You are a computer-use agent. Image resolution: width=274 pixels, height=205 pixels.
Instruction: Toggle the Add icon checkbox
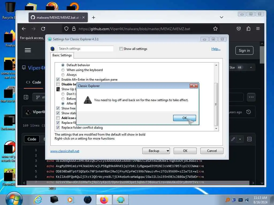pyautogui.click(x=58, y=118)
